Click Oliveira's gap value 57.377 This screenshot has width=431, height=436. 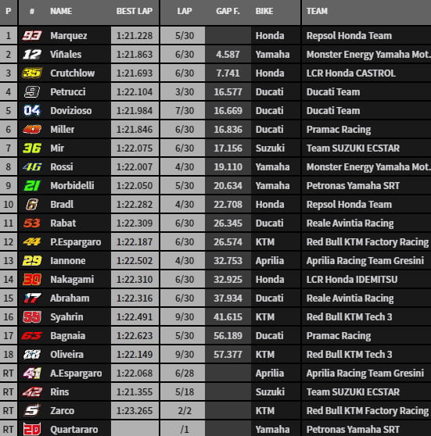click(228, 355)
